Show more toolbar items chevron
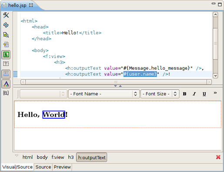Screen dimensions: 224x172 coord(215,93)
